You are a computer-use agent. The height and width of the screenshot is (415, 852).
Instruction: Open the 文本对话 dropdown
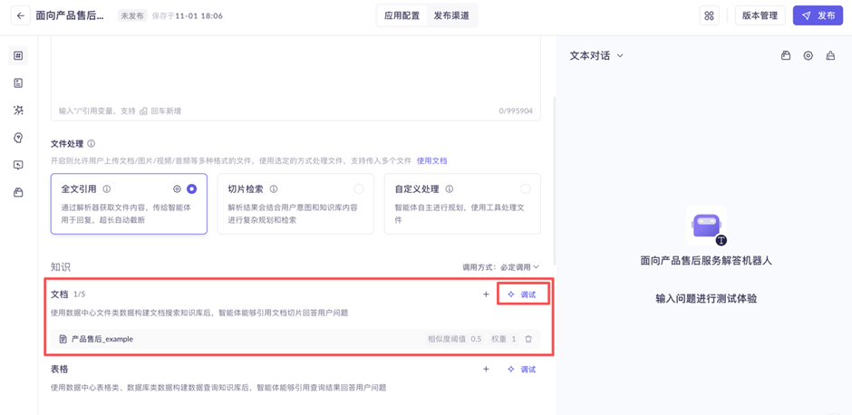(x=596, y=55)
